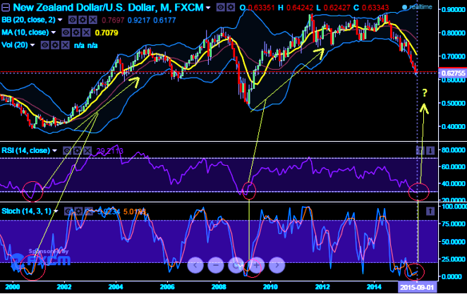Click the Stoch orange value 5.0193
The image size is (467, 294).
pos(135,212)
